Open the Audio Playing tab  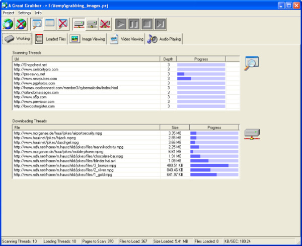(x=164, y=39)
